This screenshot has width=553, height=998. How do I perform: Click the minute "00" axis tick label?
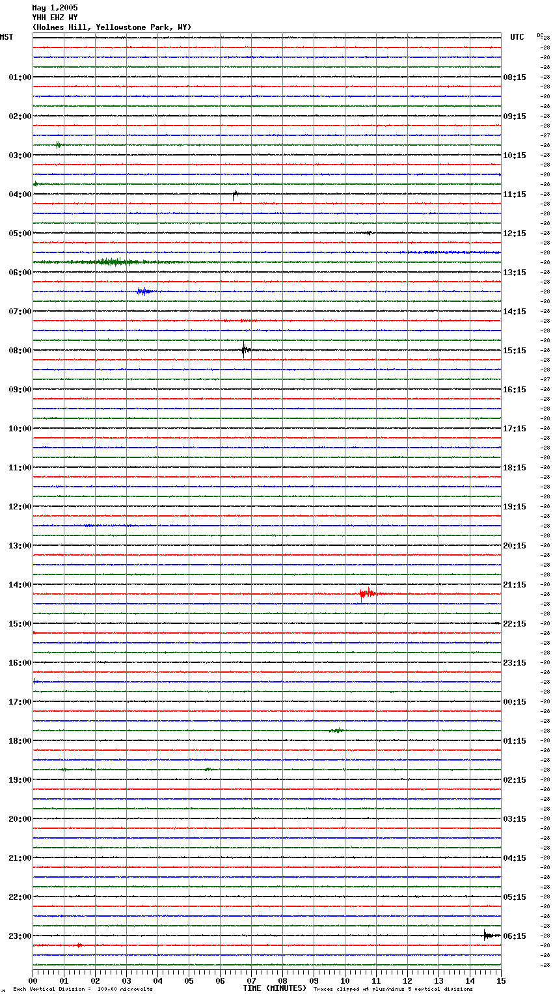[x=33, y=980]
